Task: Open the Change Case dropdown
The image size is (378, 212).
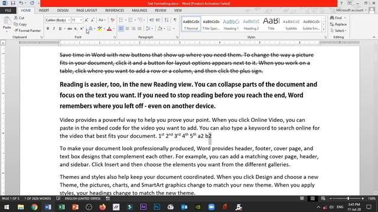Action: pyautogui.click(x=102, y=20)
